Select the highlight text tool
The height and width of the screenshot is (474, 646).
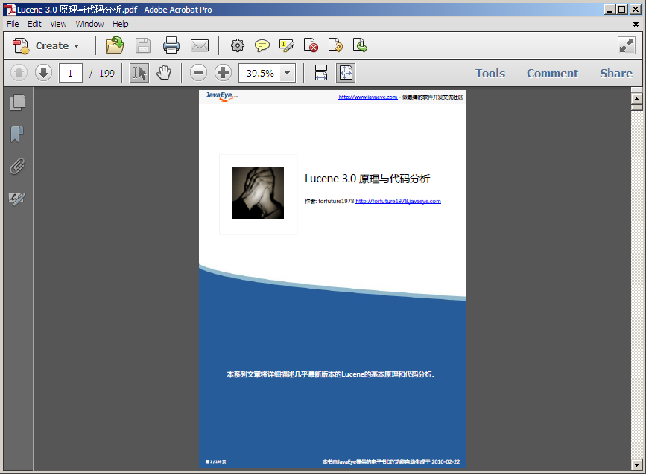point(286,45)
